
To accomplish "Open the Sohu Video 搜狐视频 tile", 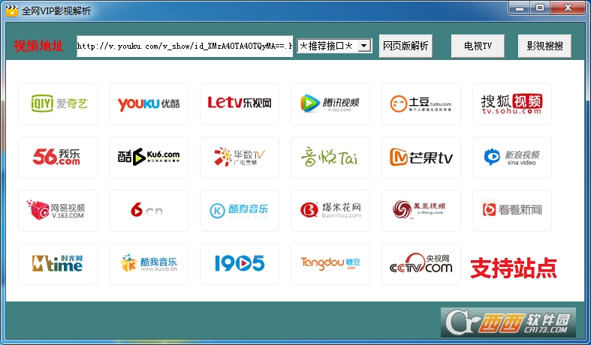I will click(x=512, y=104).
